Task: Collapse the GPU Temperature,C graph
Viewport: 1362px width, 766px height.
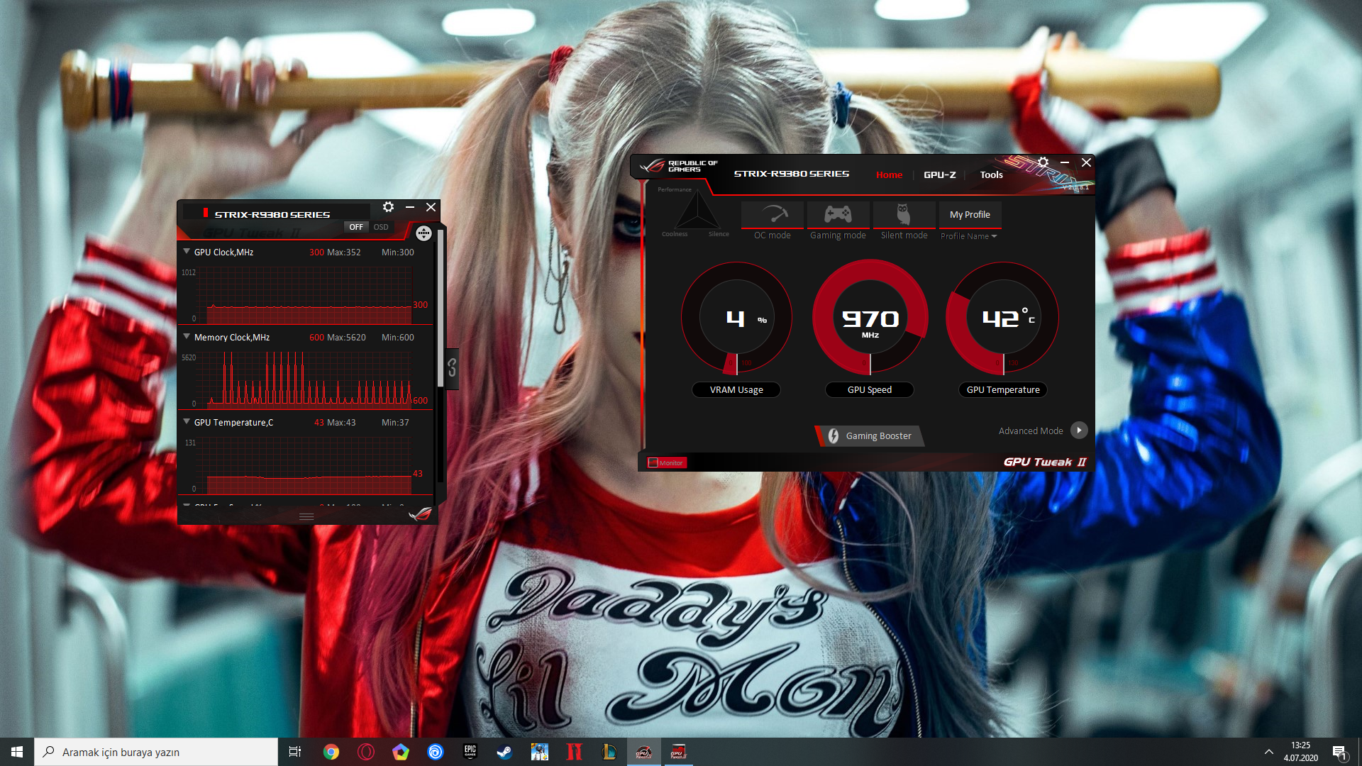Action: (187, 422)
